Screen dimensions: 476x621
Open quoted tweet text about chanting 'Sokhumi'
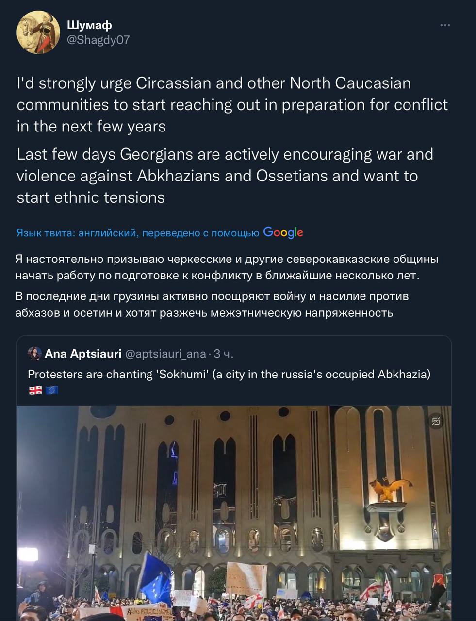tap(229, 374)
